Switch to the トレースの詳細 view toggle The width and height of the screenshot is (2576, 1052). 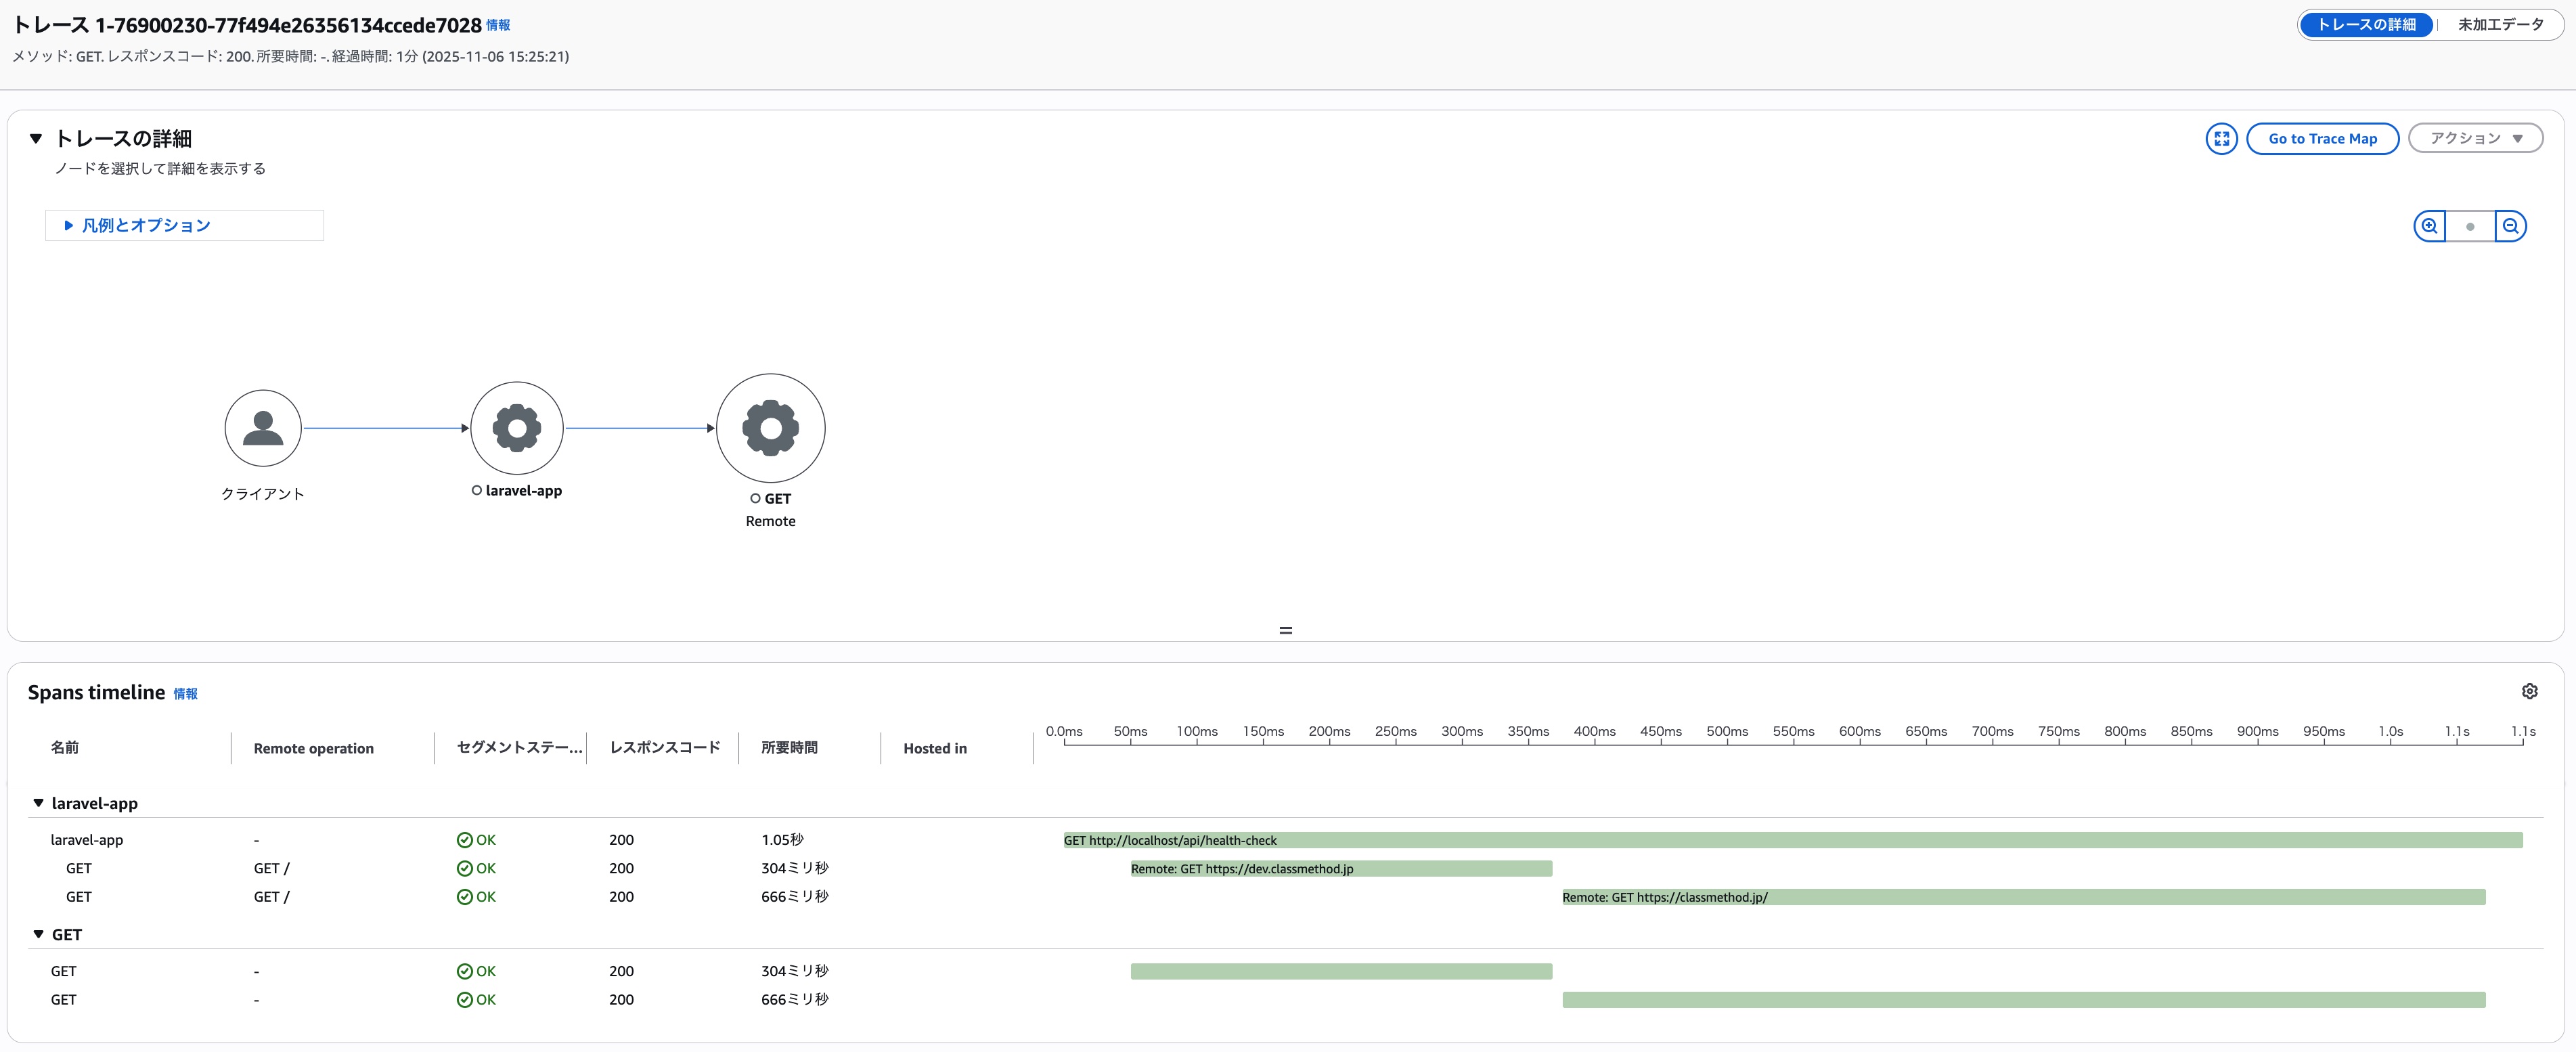click(x=2366, y=25)
